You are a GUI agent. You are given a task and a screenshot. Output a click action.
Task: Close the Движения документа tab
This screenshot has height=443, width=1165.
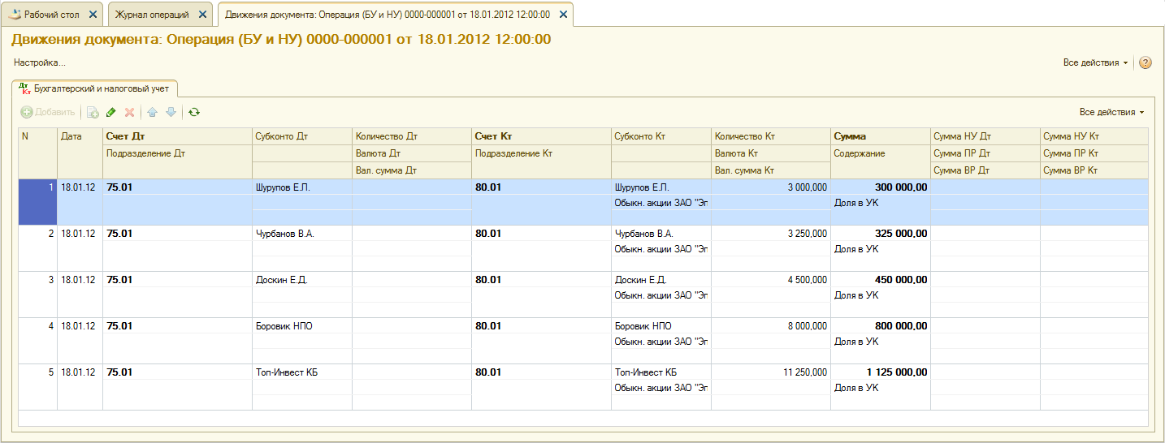[563, 15]
